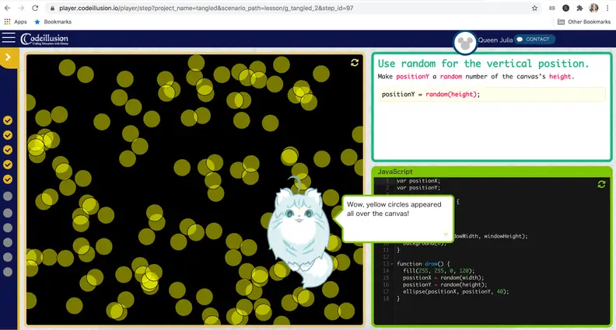This screenshot has height=330, width=616.
Task: Click the speech bubble text about yellow circles
Action: tap(394, 209)
